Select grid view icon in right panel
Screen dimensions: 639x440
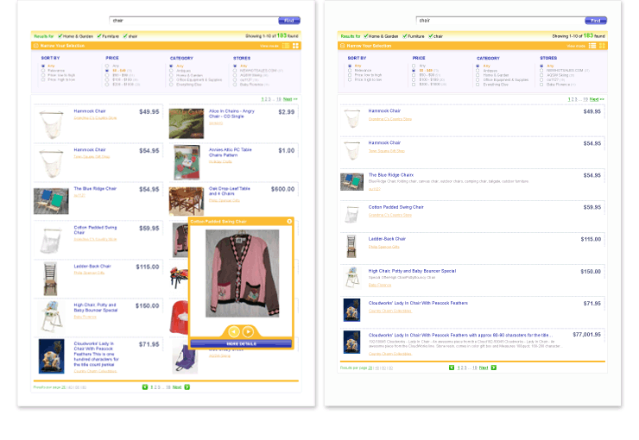coord(602,45)
